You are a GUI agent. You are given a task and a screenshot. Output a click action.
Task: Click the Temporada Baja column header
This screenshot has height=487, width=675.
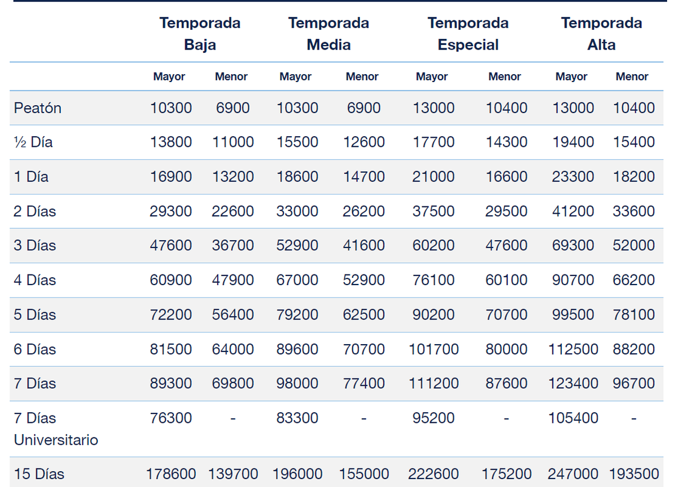point(200,34)
